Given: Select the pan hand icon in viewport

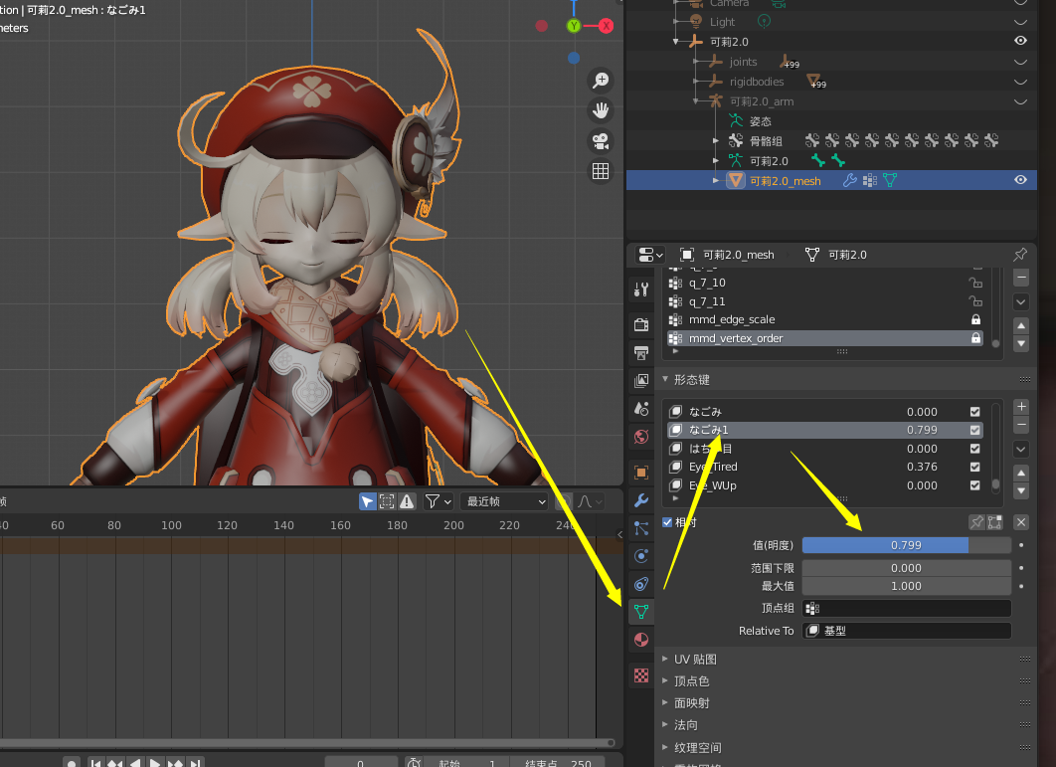Looking at the screenshot, I should pos(601,109).
